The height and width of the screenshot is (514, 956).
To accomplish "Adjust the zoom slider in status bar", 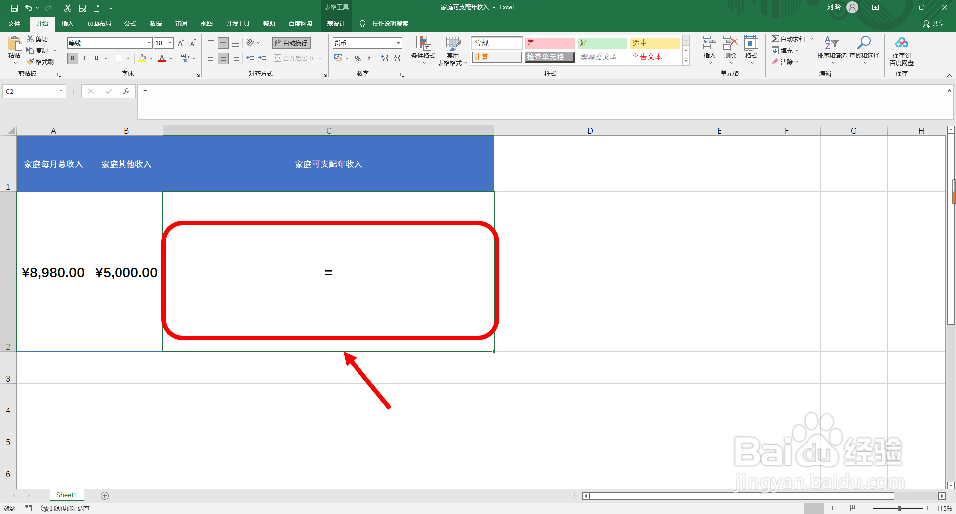I will point(899,508).
